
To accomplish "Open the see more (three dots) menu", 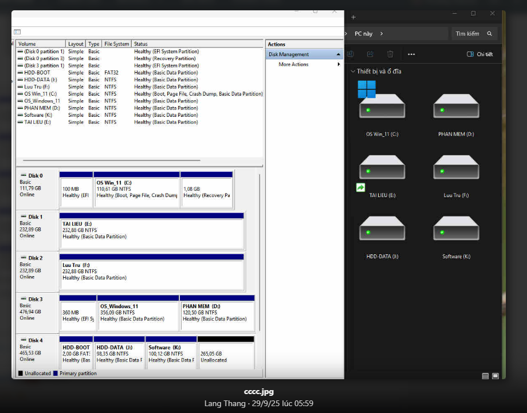I will coord(411,54).
